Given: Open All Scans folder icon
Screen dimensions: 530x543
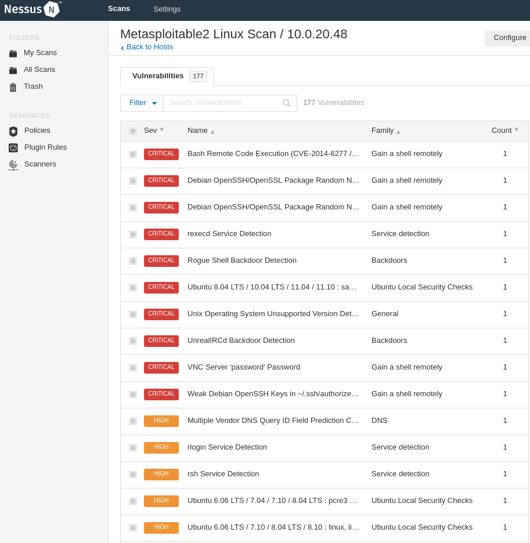Looking at the screenshot, I should coord(13,70).
